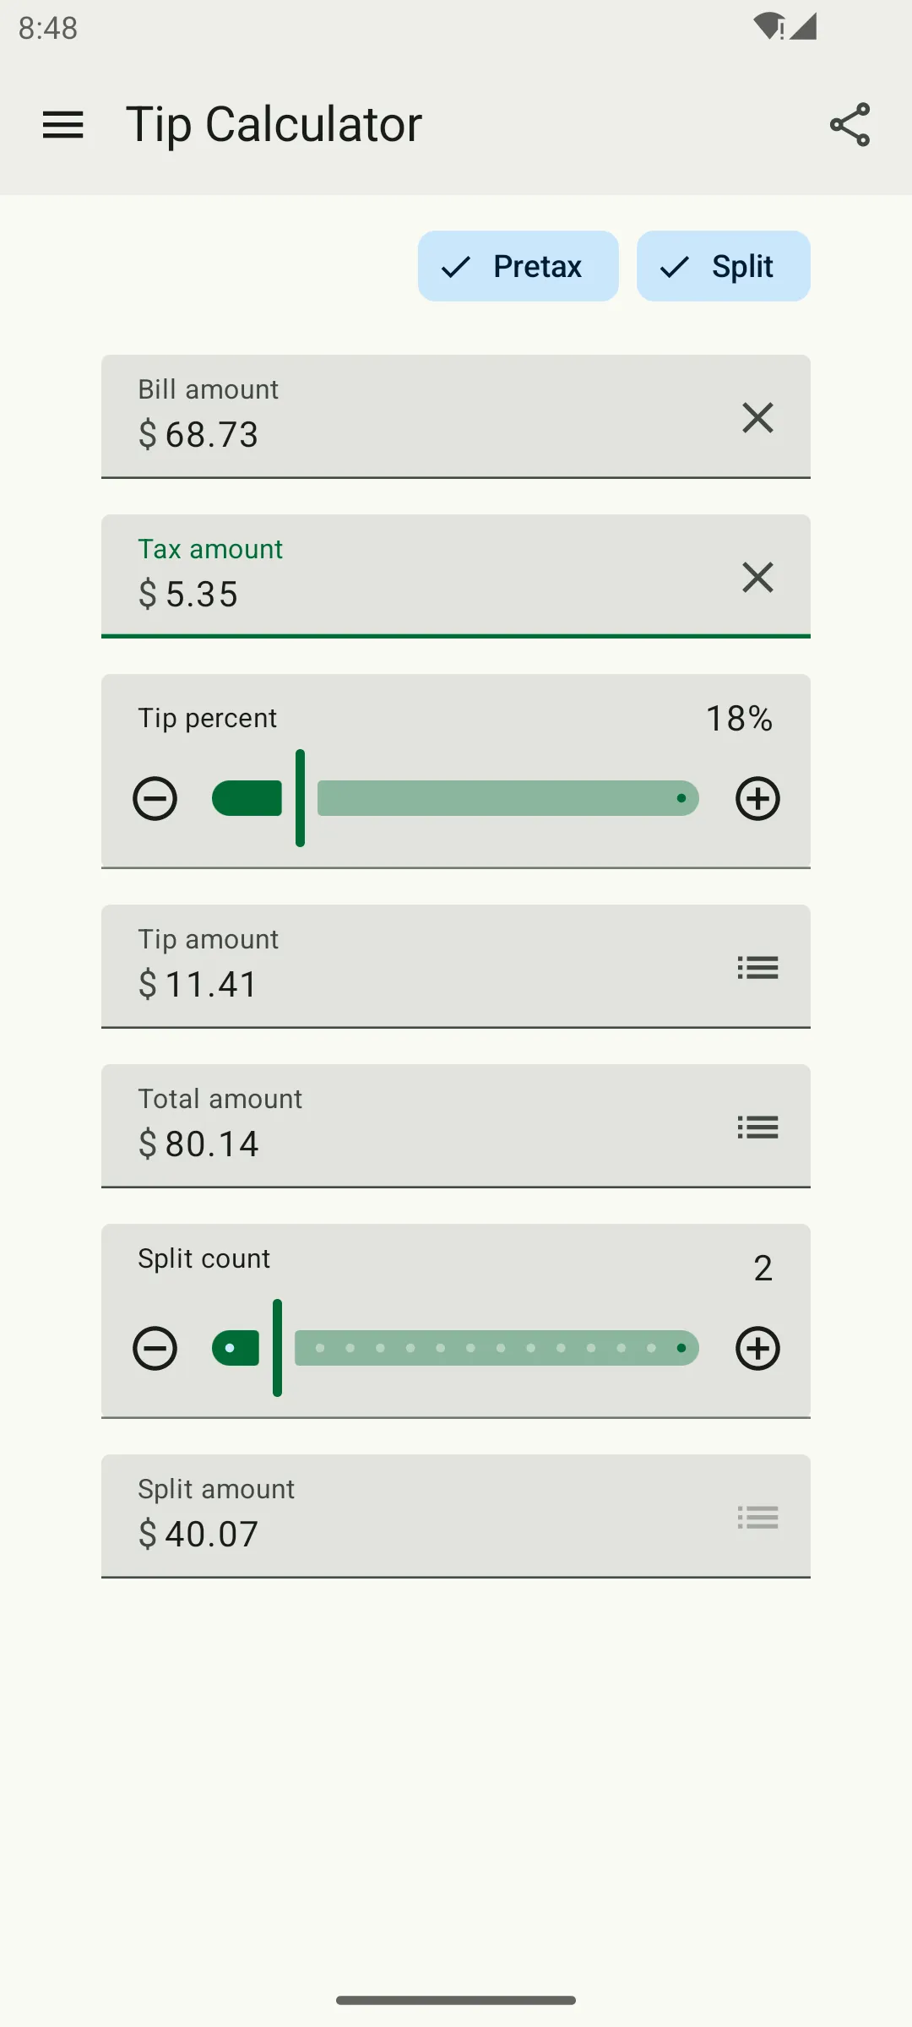The height and width of the screenshot is (2027, 912).
Task: Clear the Tax amount field
Action: [757, 577]
